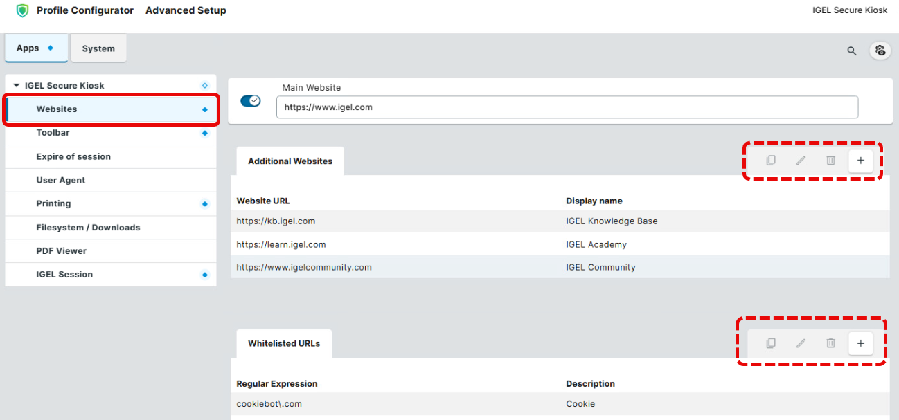This screenshot has height=420, width=899.
Task: Click the add button for Additional Websites
Action: (x=860, y=161)
